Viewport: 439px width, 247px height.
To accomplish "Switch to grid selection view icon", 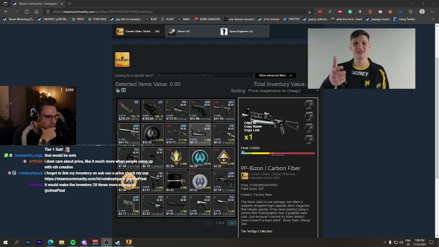I will pos(123,90).
